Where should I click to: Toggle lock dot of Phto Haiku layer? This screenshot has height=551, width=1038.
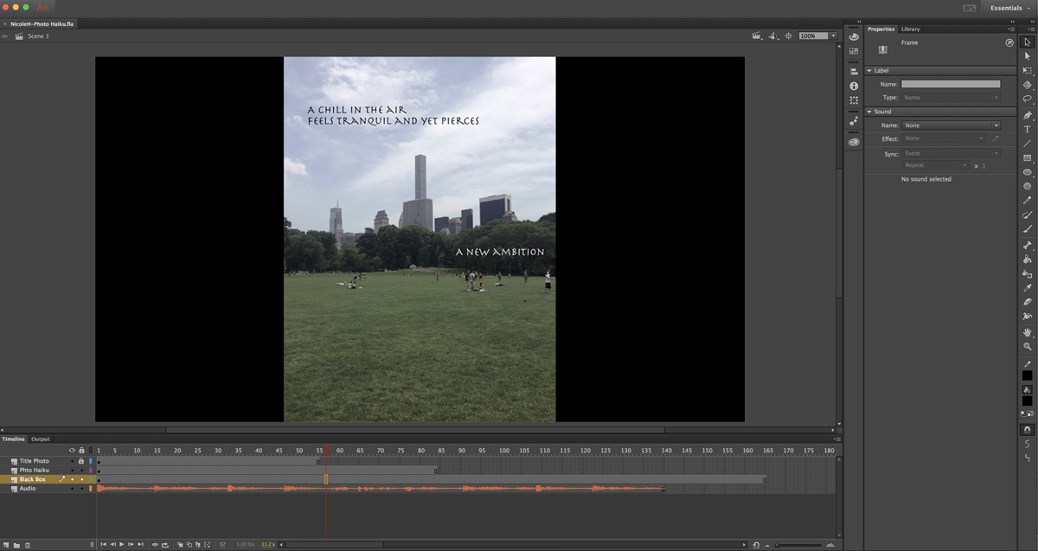[81, 471]
